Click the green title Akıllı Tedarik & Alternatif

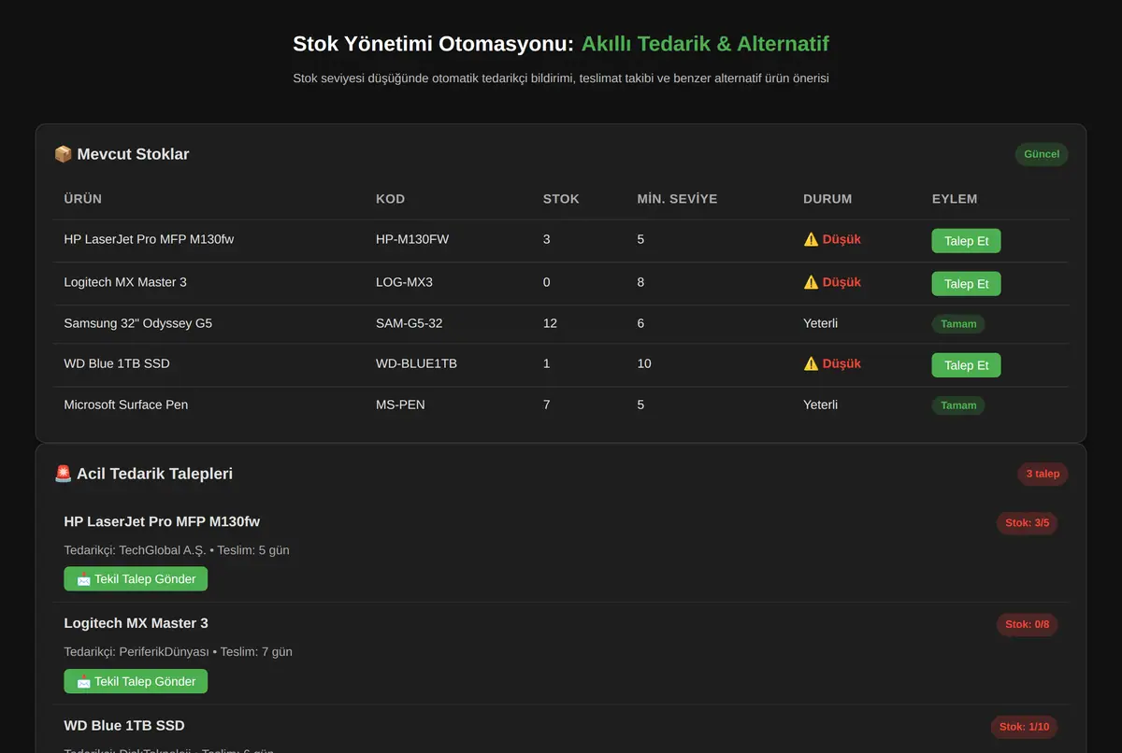pos(705,44)
